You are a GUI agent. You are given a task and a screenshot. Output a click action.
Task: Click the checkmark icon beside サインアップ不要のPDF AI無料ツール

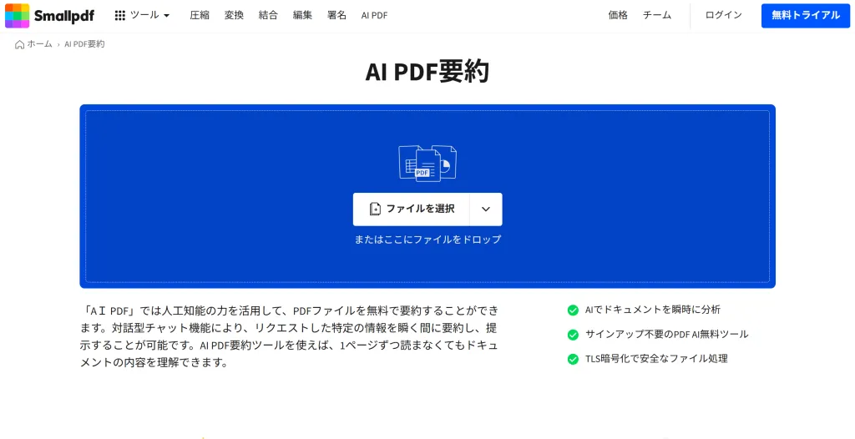[573, 335]
